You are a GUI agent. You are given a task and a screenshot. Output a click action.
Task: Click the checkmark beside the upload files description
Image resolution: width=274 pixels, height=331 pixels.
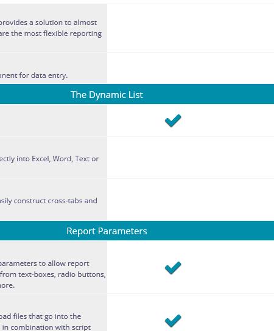(173, 321)
